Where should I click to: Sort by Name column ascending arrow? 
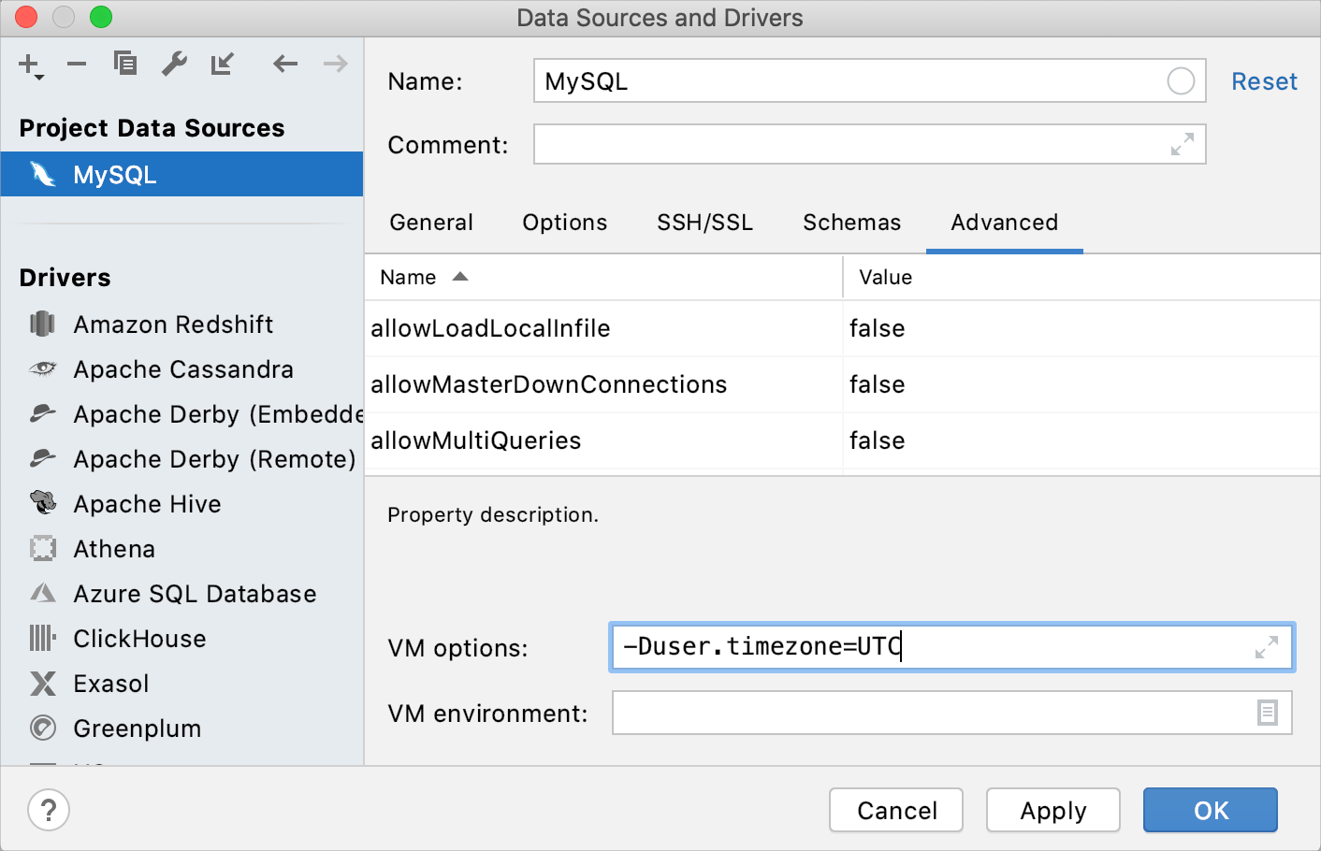459,277
